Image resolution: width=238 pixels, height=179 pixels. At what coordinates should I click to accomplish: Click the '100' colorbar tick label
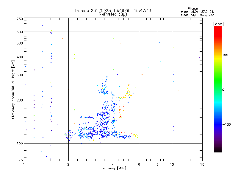225,55
